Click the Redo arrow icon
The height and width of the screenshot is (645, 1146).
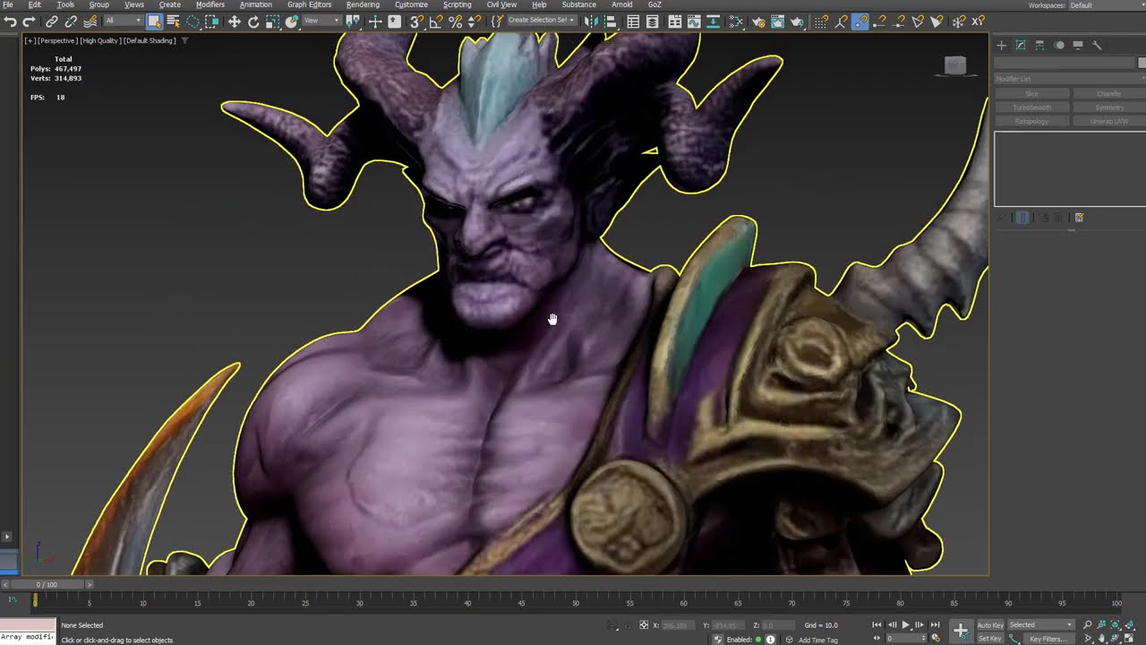coord(29,21)
